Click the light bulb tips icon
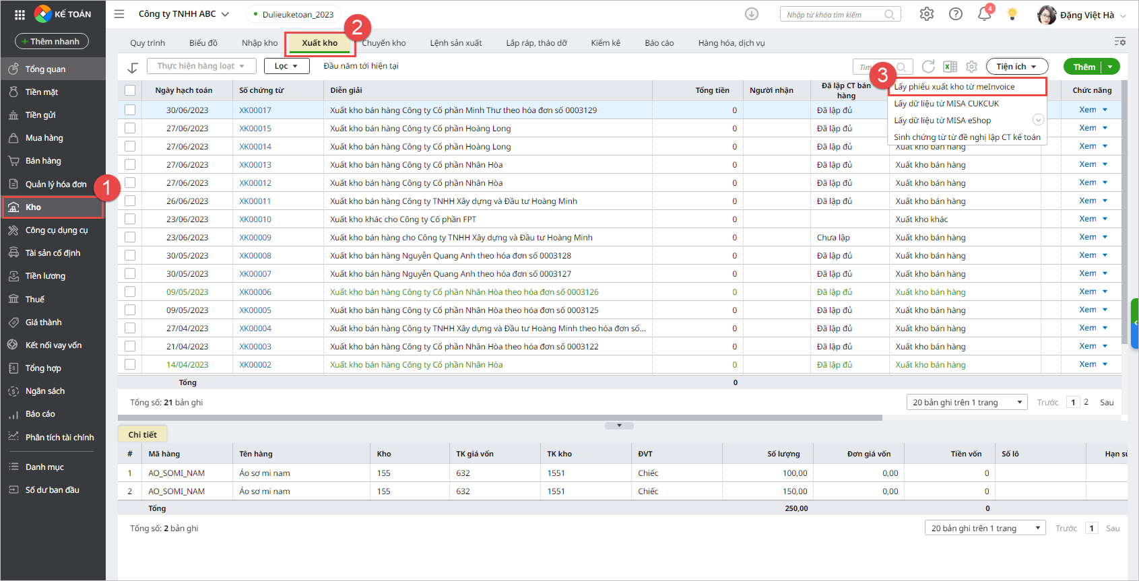This screenshot has height=581, width=1139. point(1012,14)
